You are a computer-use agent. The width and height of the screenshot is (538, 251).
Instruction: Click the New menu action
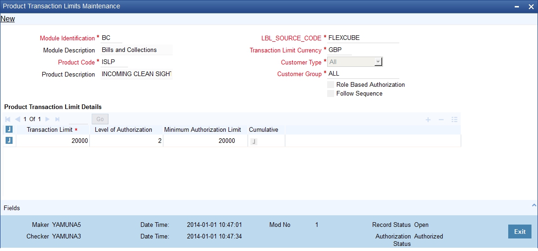[x=7, y=19]
